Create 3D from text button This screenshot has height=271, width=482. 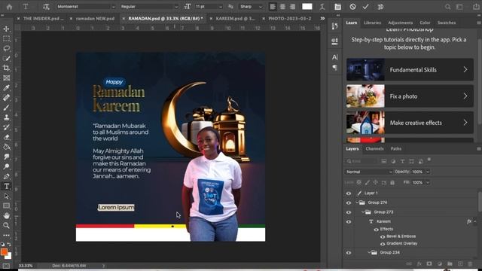click(x=380, y=7)
